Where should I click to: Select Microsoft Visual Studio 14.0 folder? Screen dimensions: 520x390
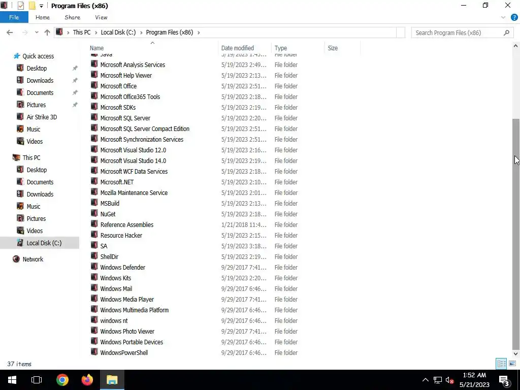(x=133, y=160)
